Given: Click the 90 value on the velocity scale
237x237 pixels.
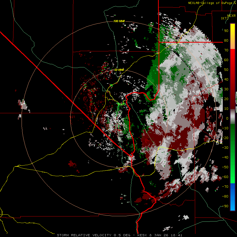Looking at the screenshot, I should point(226,31).
